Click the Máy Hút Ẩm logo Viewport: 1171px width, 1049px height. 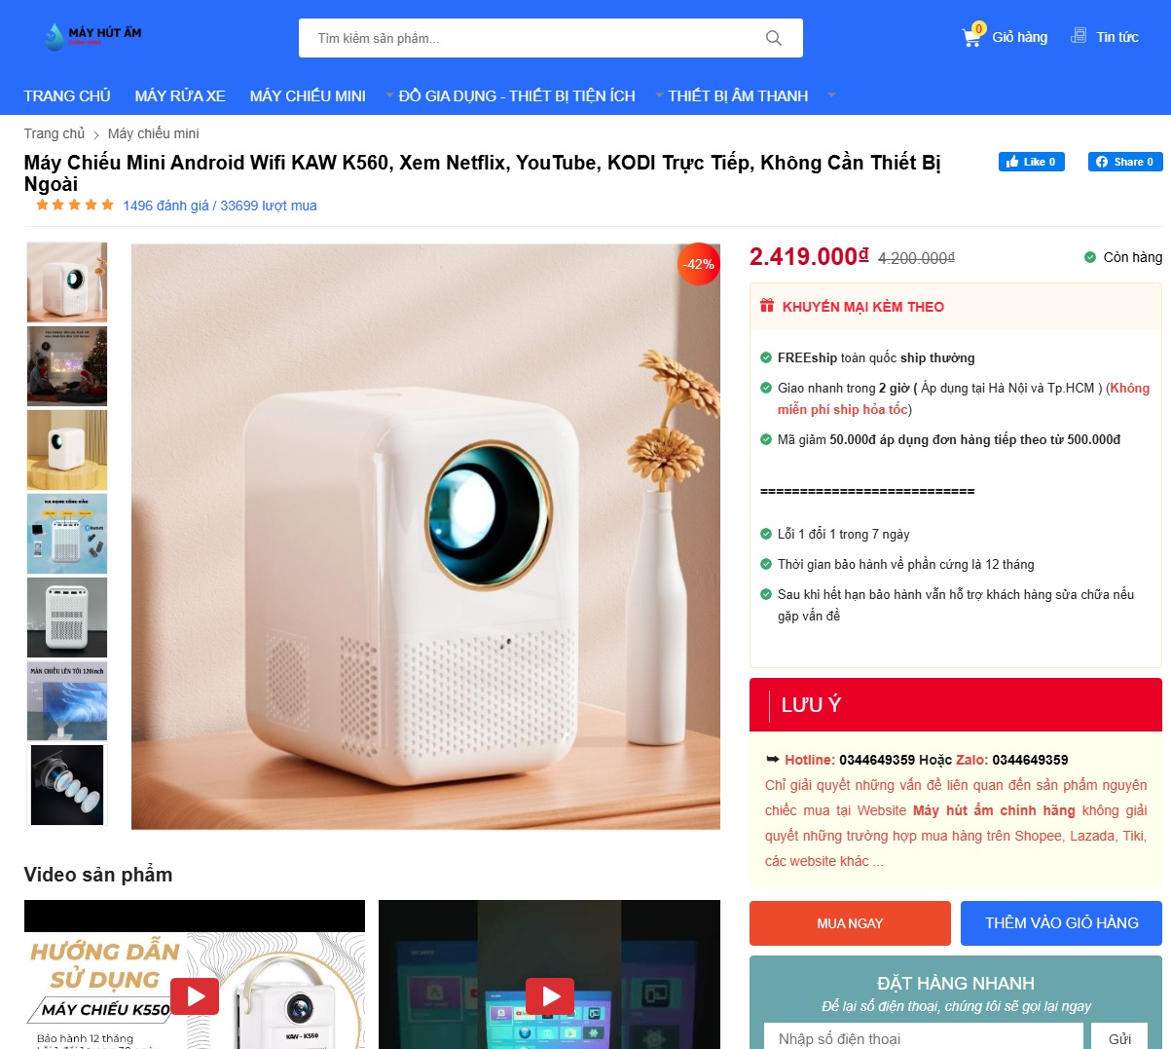[92, 37]
